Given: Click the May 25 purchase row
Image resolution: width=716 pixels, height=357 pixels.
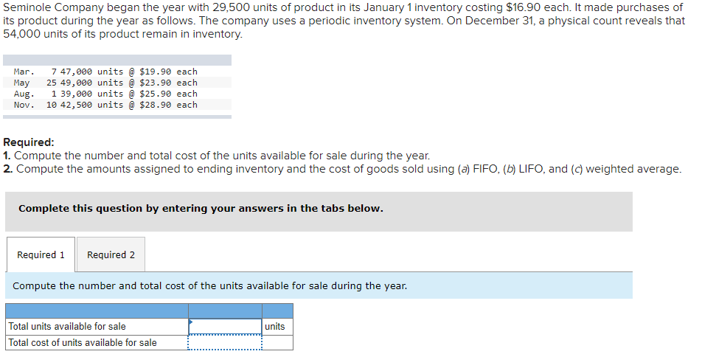Looking at the screenshot, I should [x=105, y=83].
